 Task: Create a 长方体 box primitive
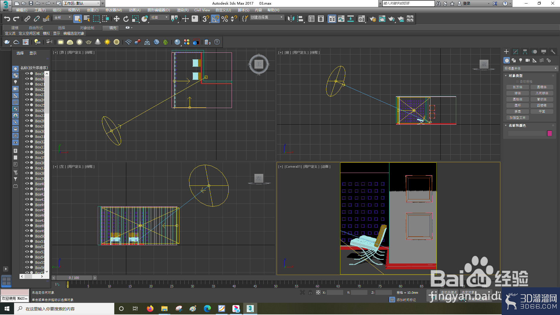pyautogui.click(x=518, y=87)
